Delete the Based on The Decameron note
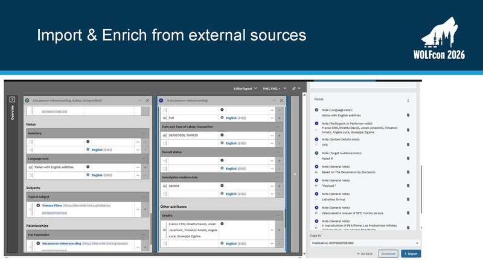 pos(408,172)
